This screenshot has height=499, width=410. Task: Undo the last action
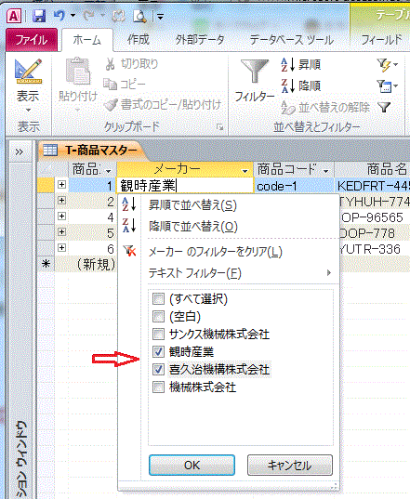60,15
